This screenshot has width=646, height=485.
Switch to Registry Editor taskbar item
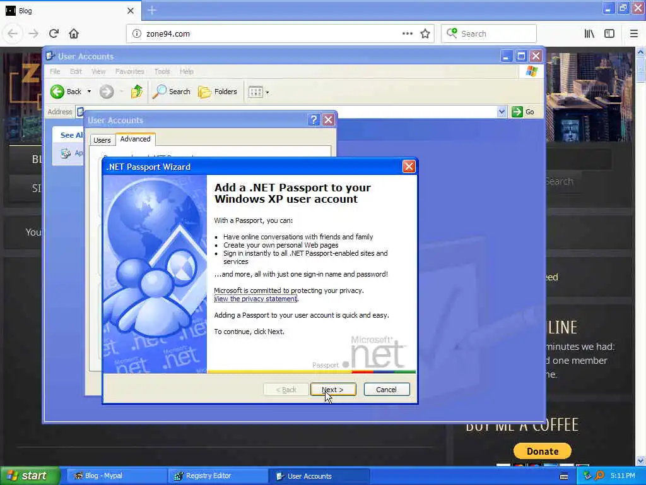(217, 476)
